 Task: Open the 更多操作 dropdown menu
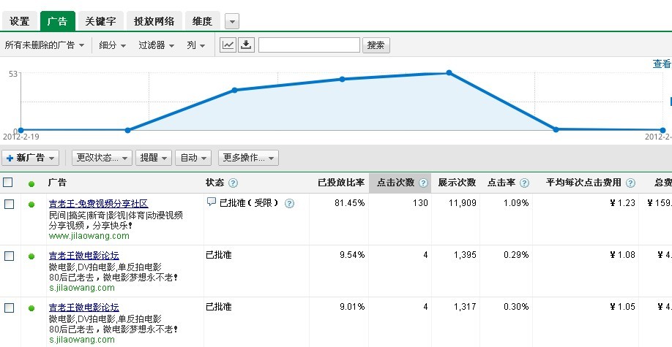pos(248,158)
